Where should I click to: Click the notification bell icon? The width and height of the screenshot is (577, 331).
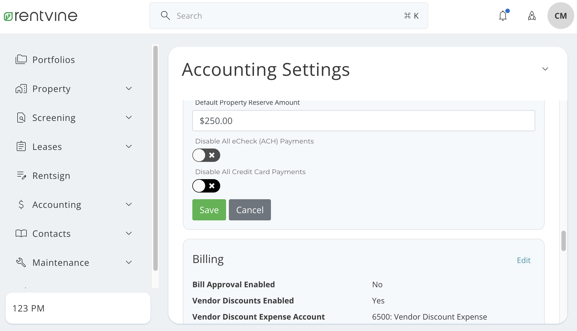503,16
